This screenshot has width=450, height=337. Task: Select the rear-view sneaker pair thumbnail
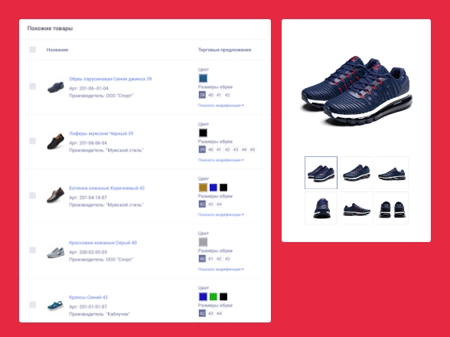[392, 208]
